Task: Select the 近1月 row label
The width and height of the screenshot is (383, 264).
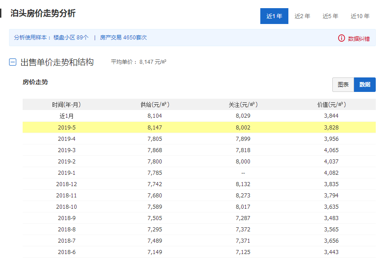Action: pyautogui.click(x=67, y=116)
